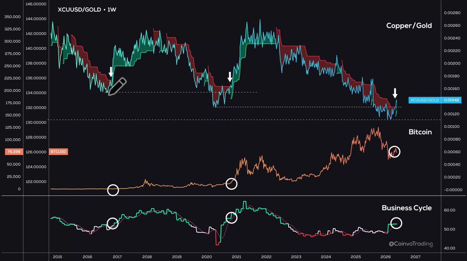Click the blue XCUUSD/GOLD price-line tag
This screenshot has width=467, height=261.
point(424,100)
